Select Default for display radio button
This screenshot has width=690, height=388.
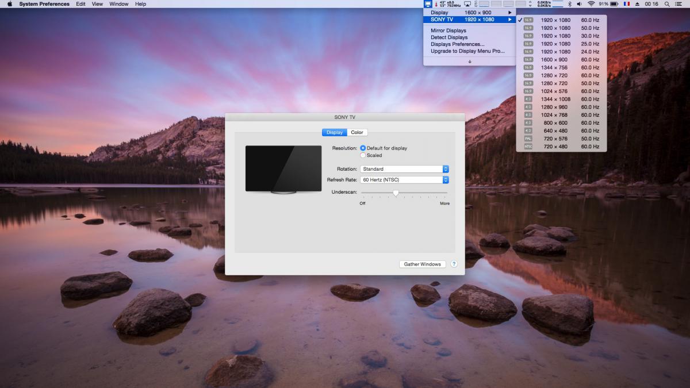(363, 148)
